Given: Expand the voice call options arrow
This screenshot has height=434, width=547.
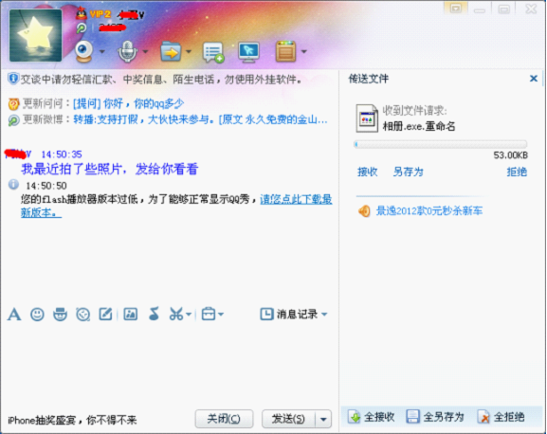Looking at the screenshot, I should (145, 51).
